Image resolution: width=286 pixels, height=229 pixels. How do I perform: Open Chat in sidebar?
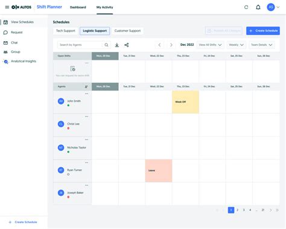tap(14, 42)
